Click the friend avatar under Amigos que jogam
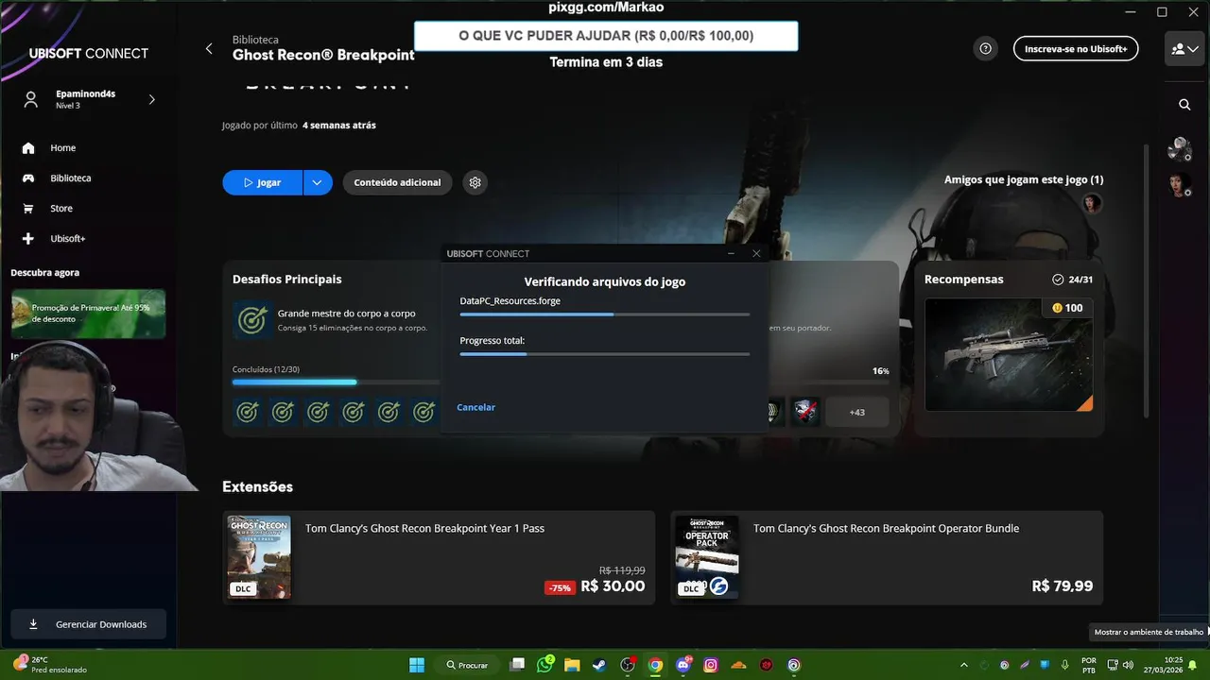The image size is (1210, 680). [x=1092, y=203]
